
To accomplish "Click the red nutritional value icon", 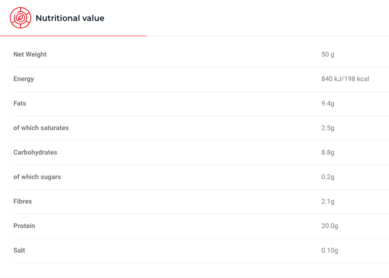I will [20, 18].
